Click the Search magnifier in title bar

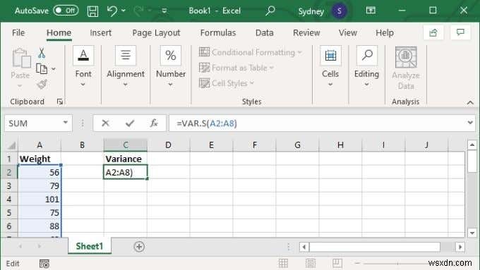[x=270, y=11]
